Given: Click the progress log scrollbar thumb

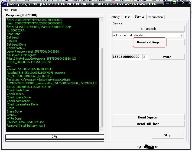Looking at the screenshot, I should 101,88.
